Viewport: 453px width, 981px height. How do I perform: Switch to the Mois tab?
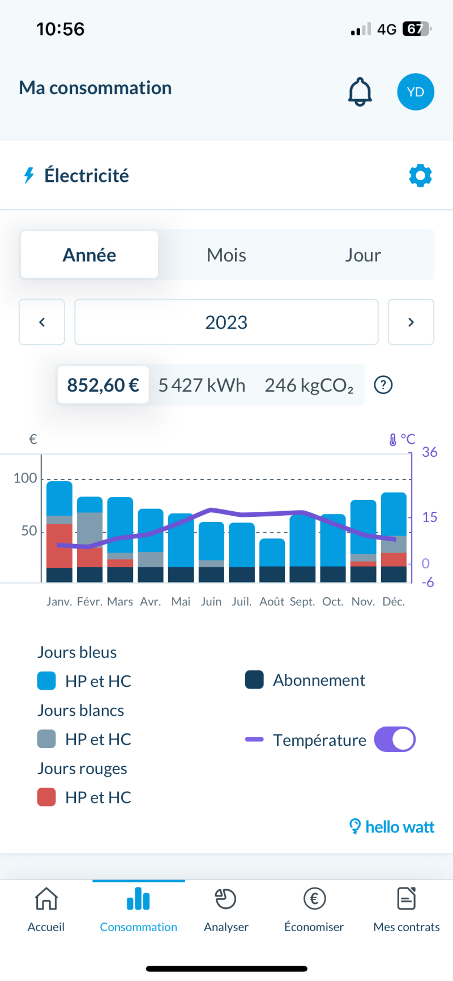coord(226,255)
